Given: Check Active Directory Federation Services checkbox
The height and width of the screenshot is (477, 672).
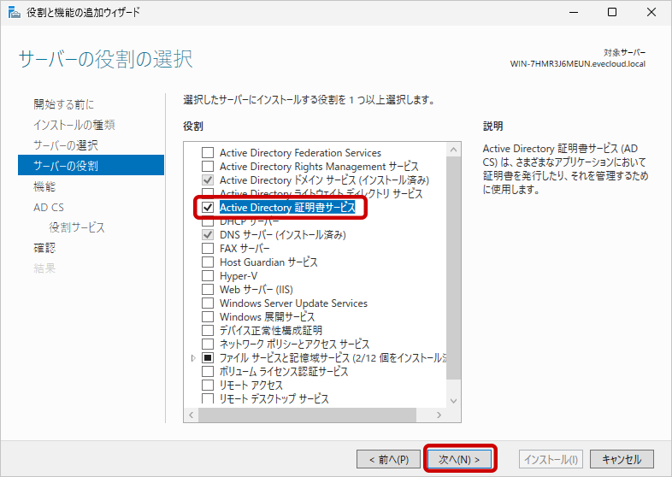Looking at the screenshot, I should pos(207,153).
